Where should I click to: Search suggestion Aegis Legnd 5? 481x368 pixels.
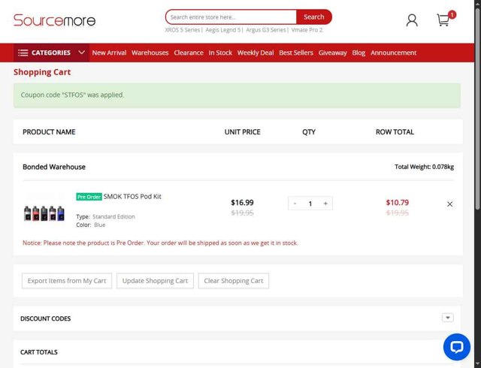point(223,30)
